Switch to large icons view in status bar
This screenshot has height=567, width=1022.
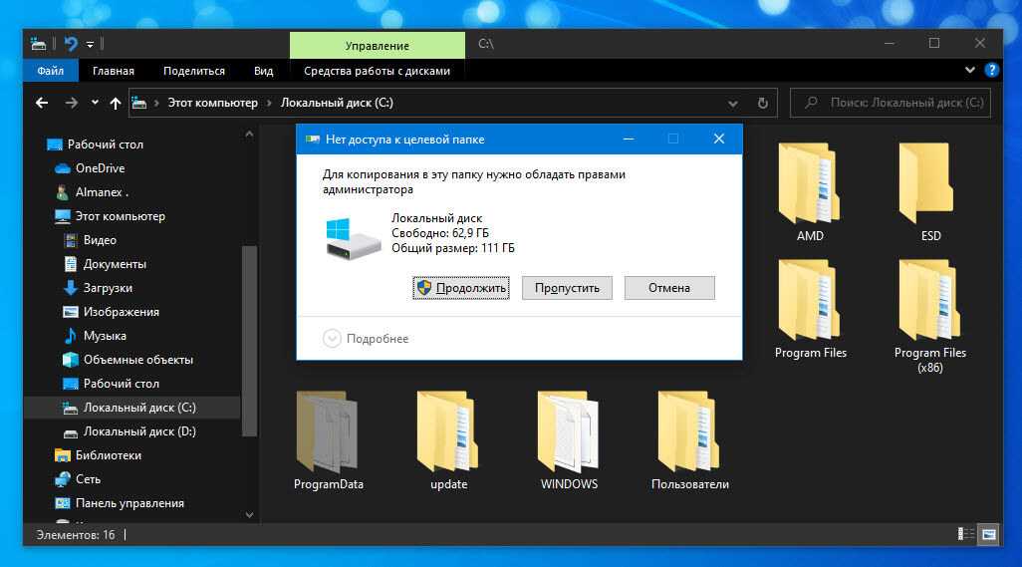(x=989, y=535)
